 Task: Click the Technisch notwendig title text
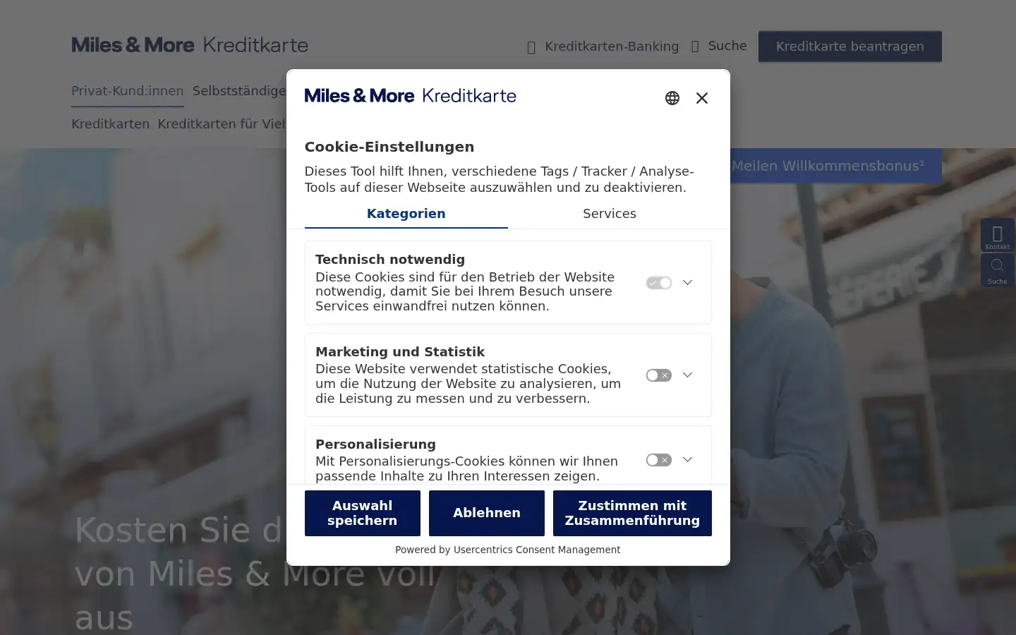pyautogui.click(x=390, y=259)
